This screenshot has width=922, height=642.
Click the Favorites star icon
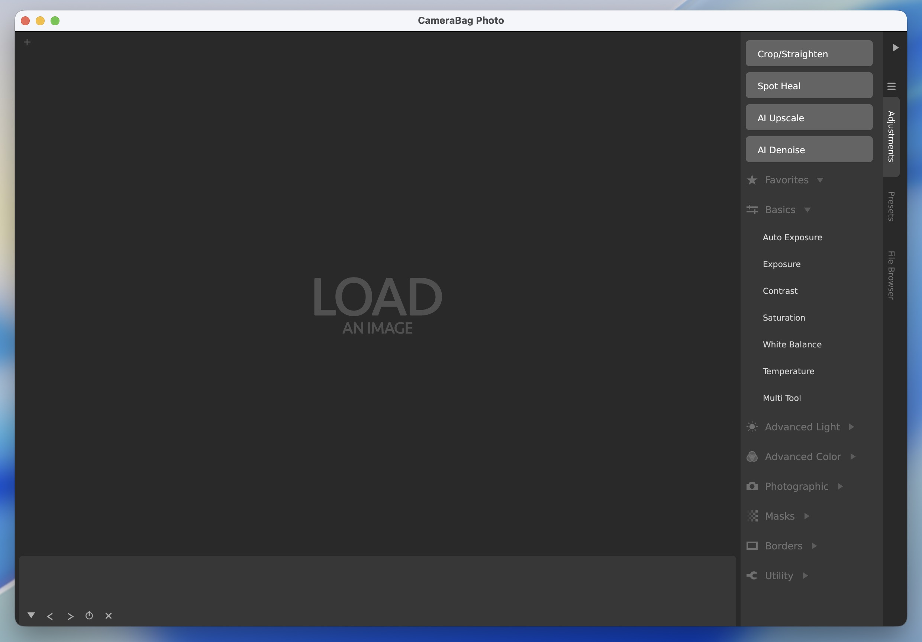pyautogui.click(x=752, y=180)
